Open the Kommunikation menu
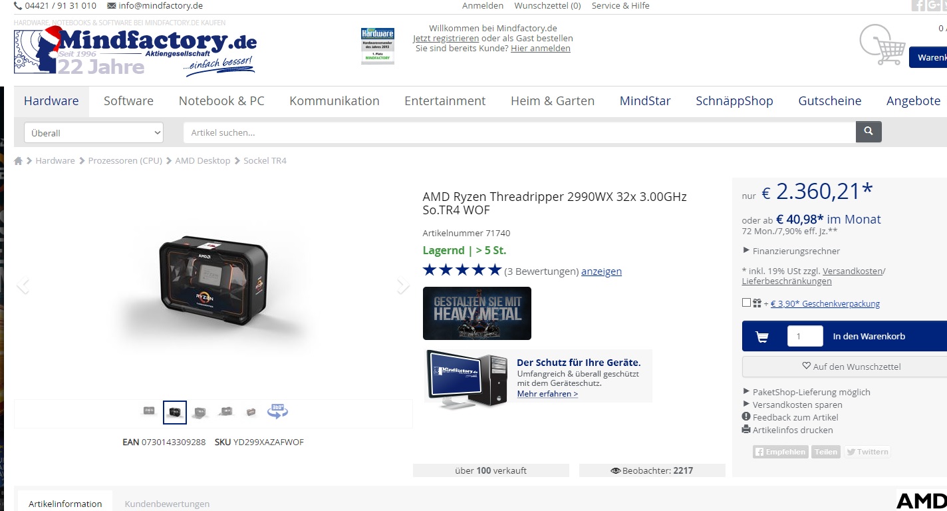Screen dimensions: 947x511 point(335,101)
